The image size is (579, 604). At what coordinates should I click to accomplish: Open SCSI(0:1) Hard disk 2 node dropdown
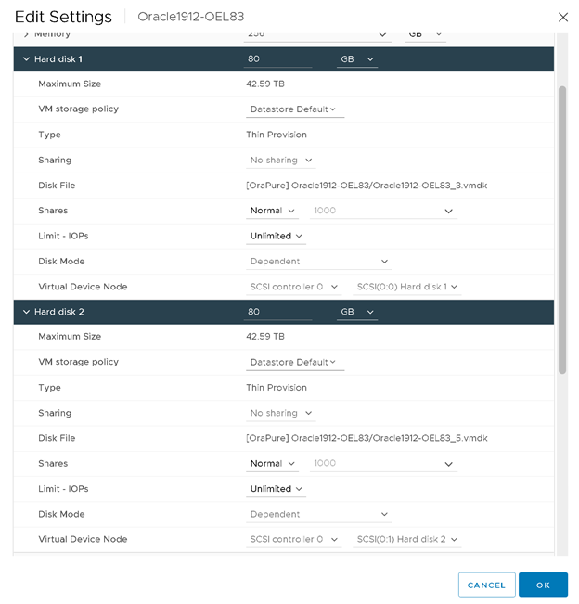point(407,539)
